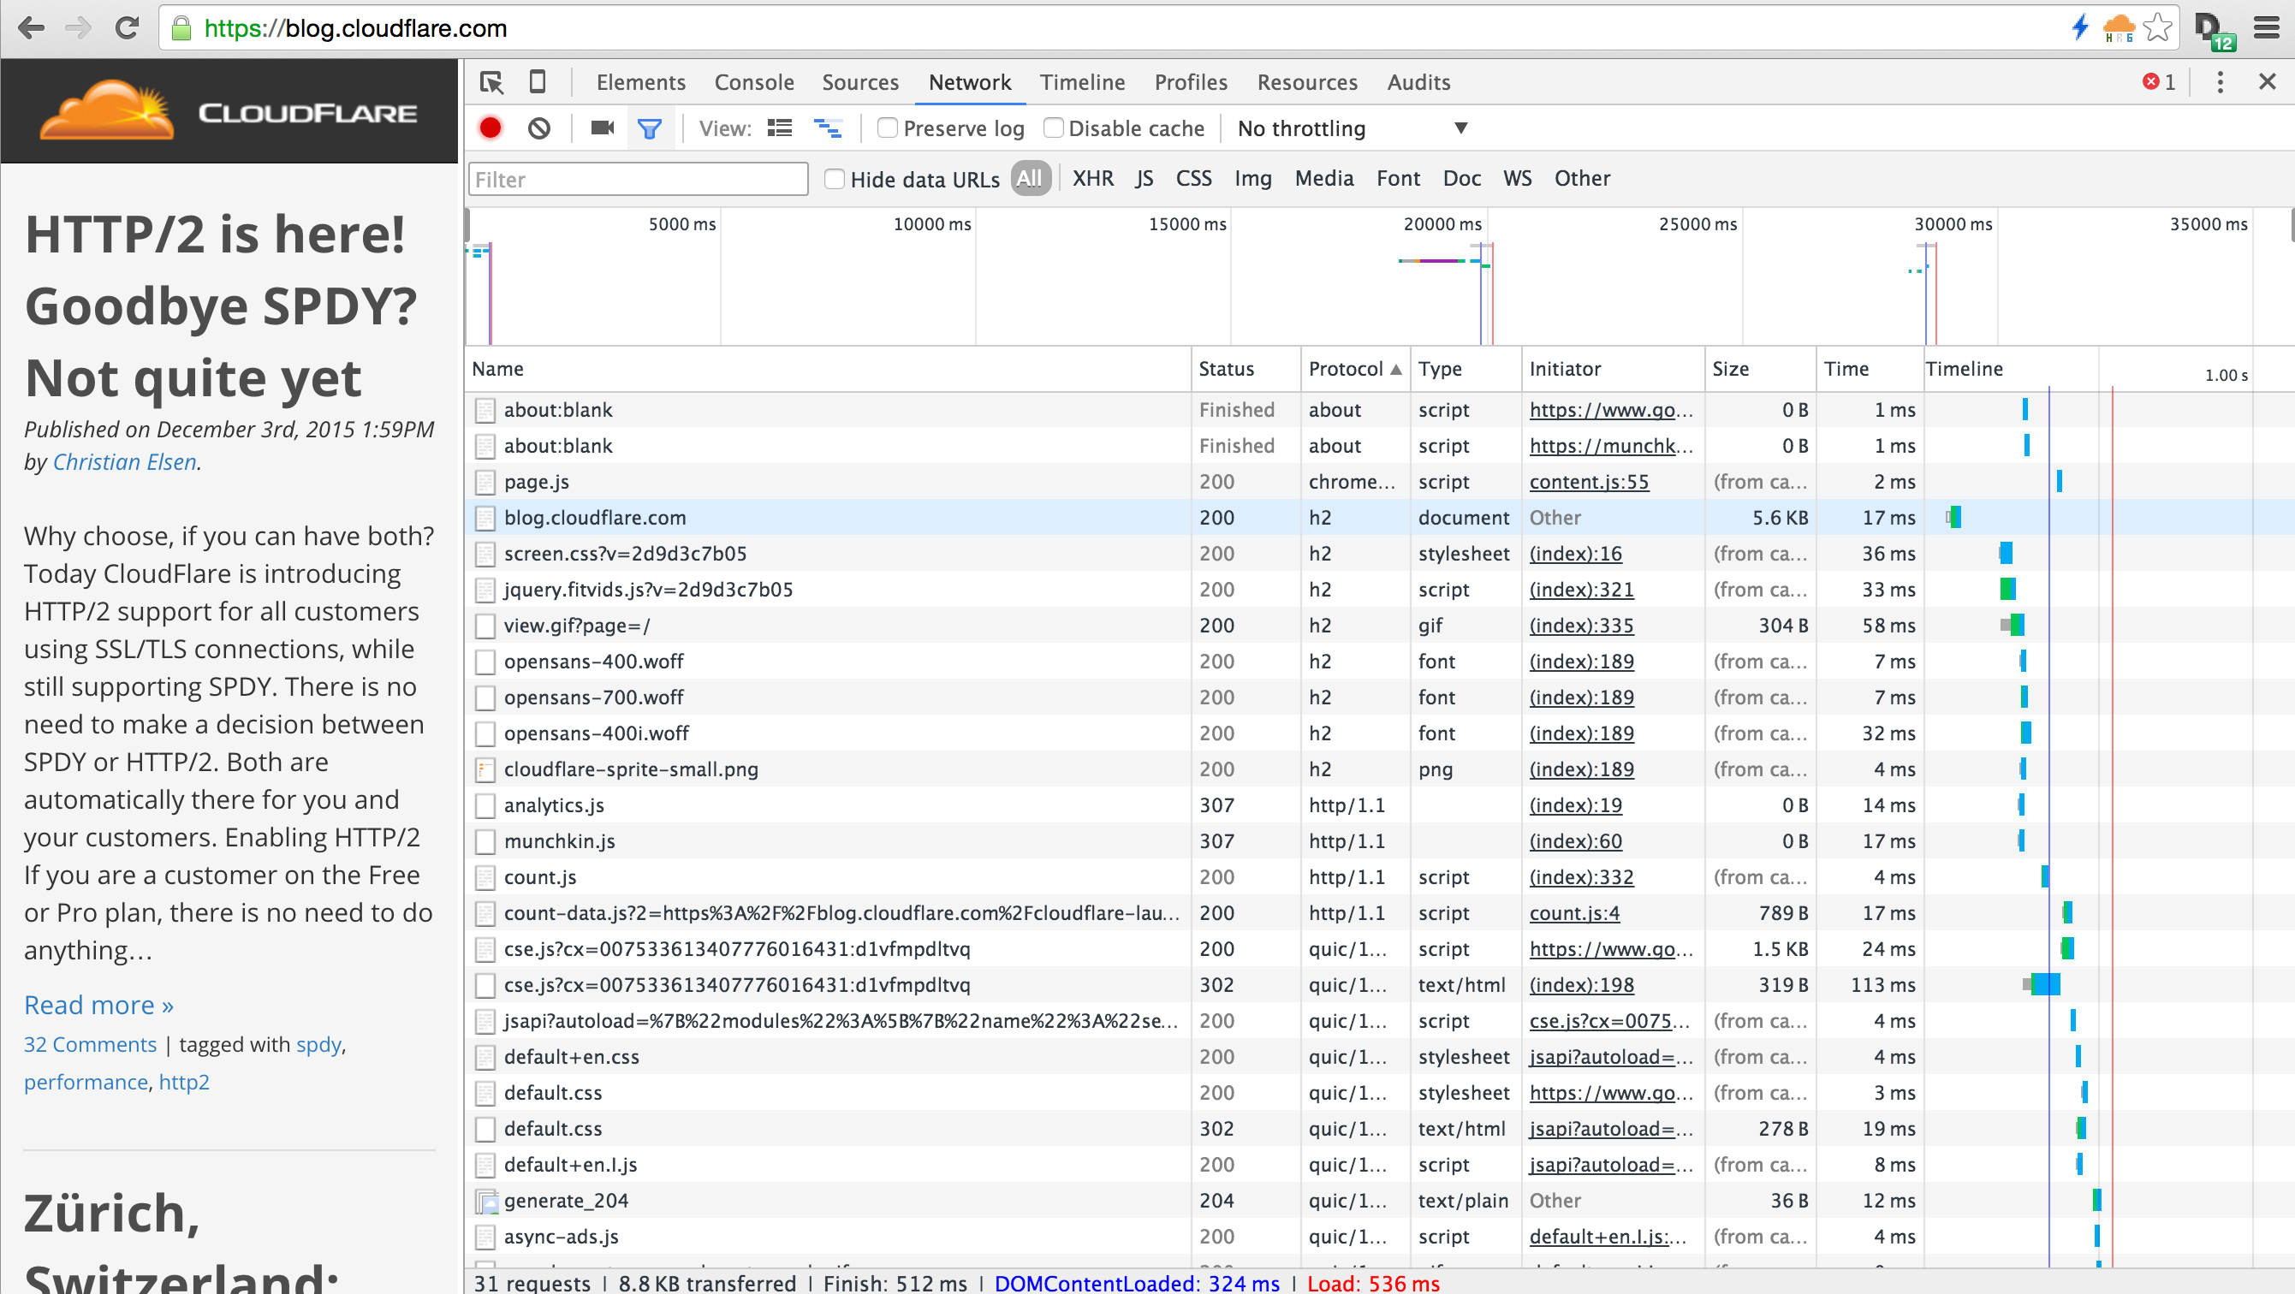This screenshot has height=1294, width=2295.
Task: Open the Sources tab
Action: (859, 82)
